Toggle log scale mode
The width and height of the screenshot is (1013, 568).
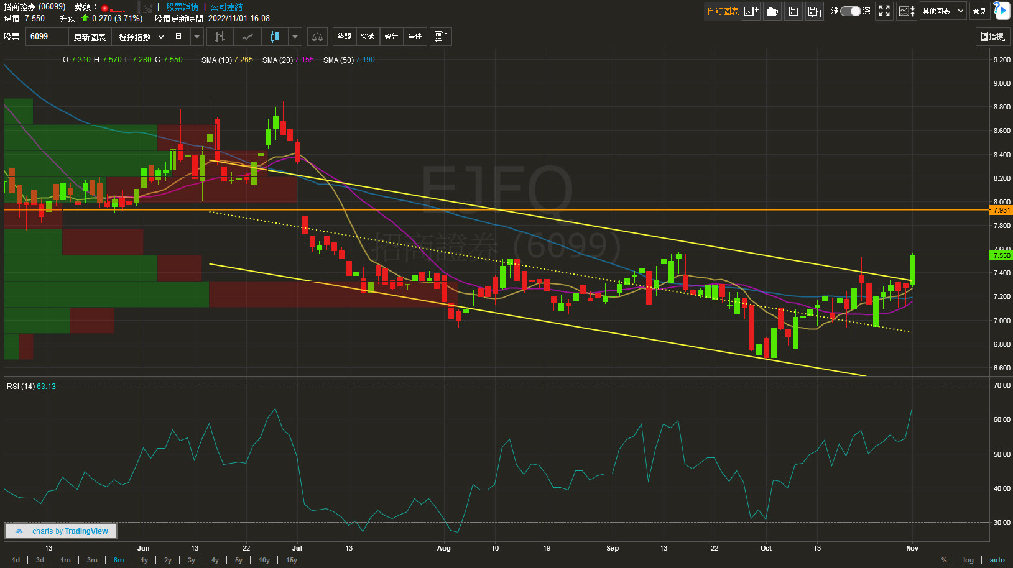968,560
